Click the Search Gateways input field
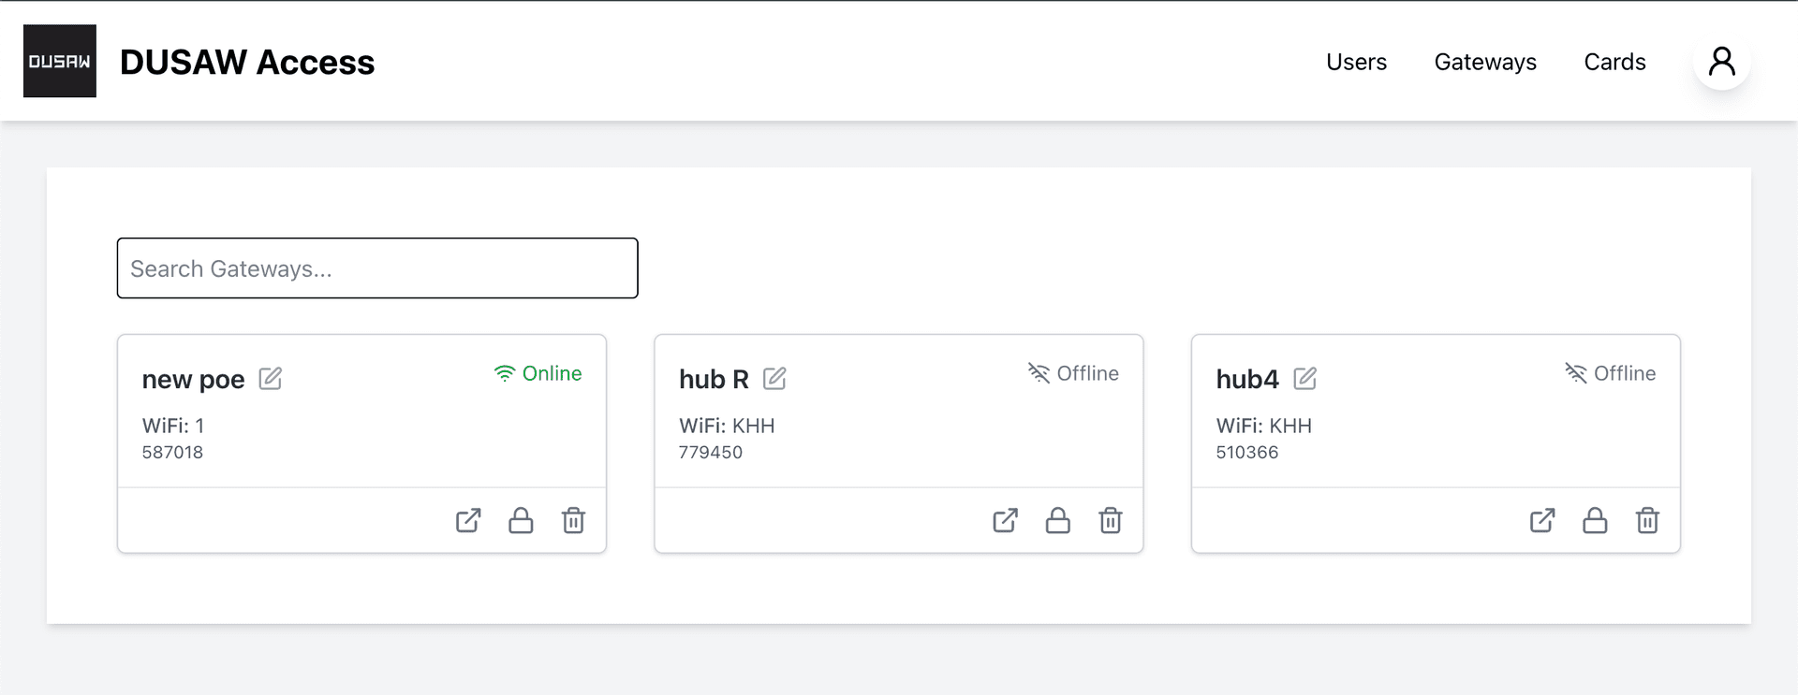The height and width of the screenshot is (695, 1798). click(x=377, y=268)
